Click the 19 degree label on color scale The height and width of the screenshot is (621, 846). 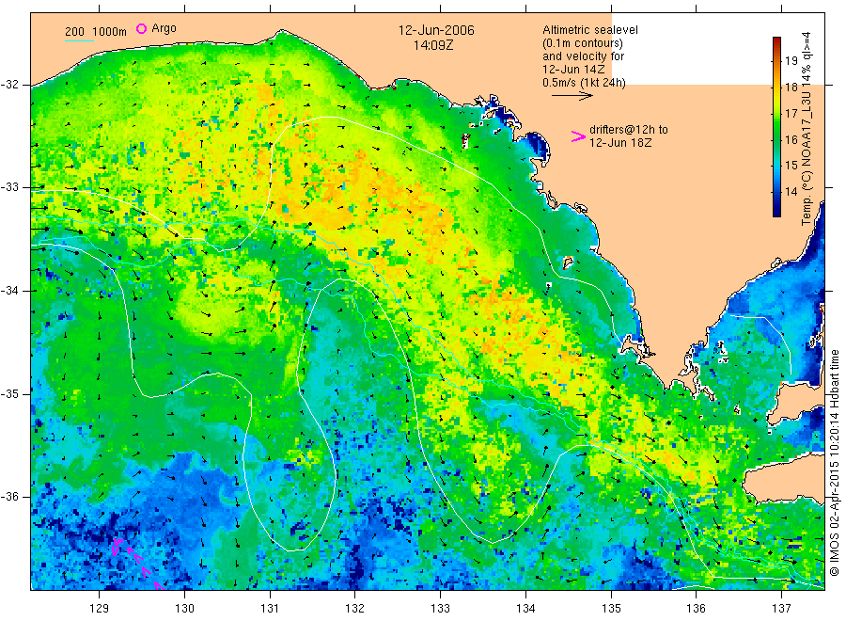tap(791, 60)
